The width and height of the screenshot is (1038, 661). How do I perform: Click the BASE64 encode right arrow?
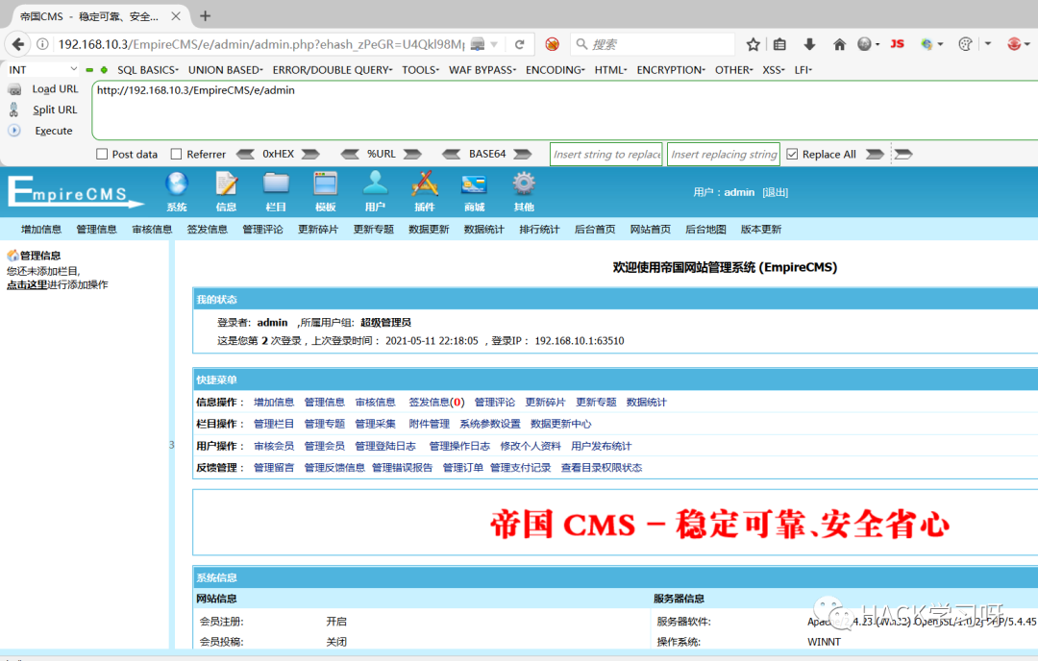pos(522,154)
